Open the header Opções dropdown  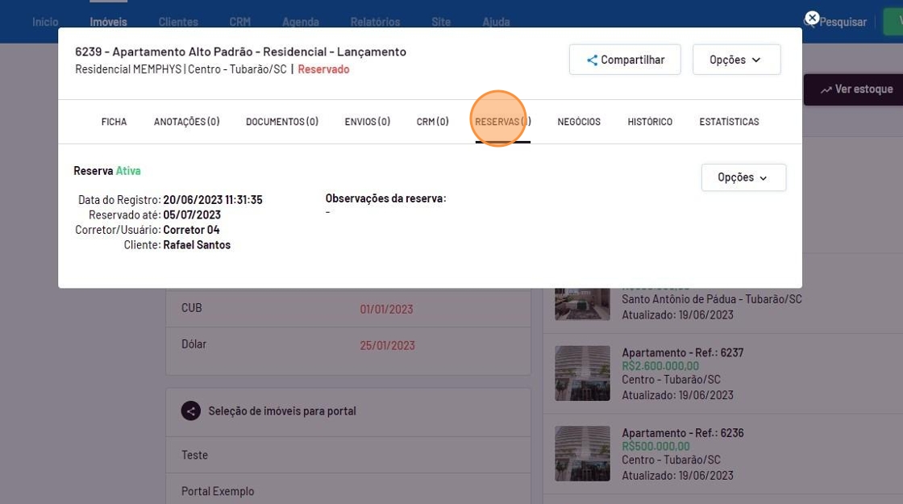click(736, 60)
